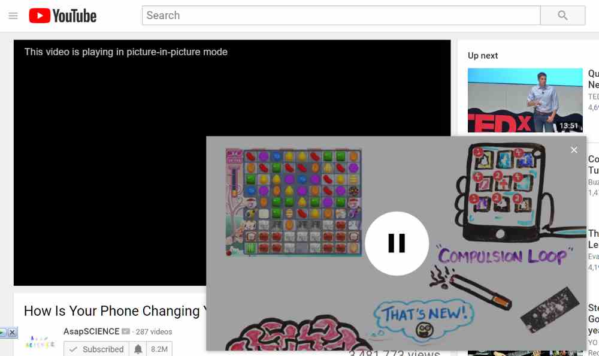
Task: Click the small X on the left-edge overlay
Action: point(12,332)
